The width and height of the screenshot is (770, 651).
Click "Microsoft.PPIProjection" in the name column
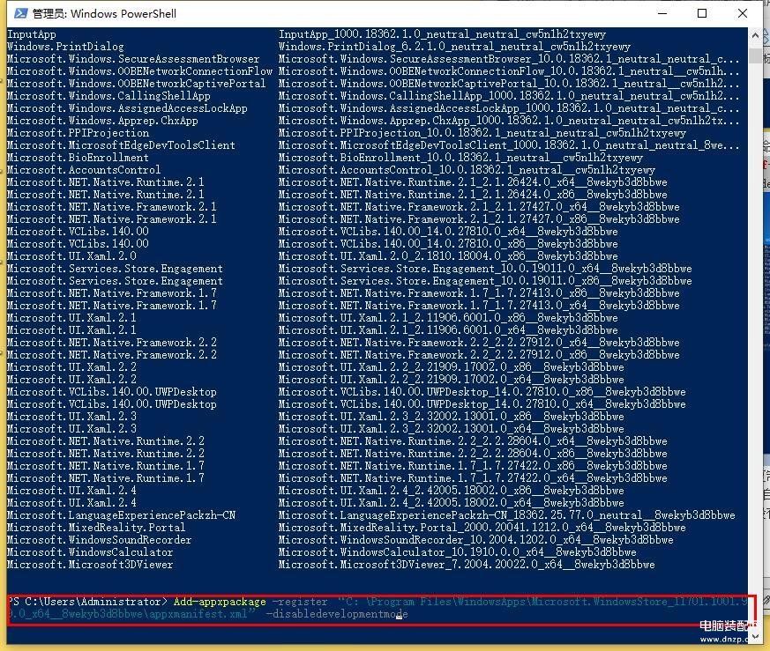tap(78, 132)
